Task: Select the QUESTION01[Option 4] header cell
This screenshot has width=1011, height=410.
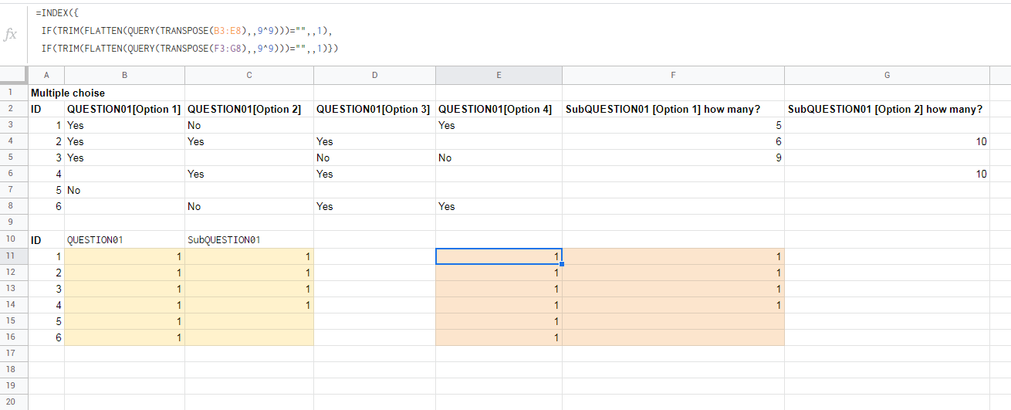Action: point(499,109)
